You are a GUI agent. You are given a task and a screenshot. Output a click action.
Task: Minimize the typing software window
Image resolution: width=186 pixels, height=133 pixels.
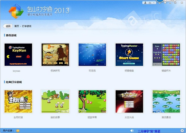[170, 3]
